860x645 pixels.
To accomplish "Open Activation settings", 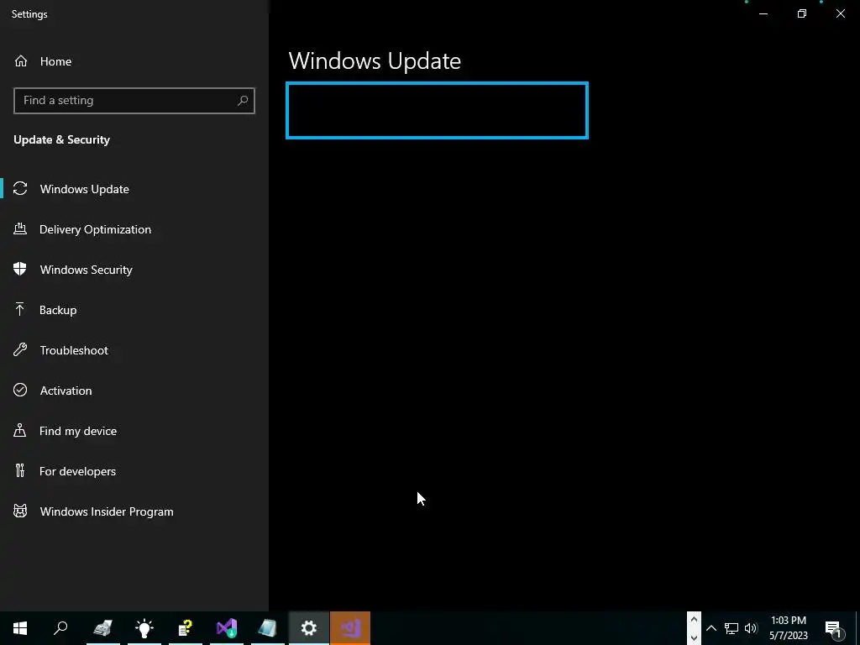I will coord(134,391).
